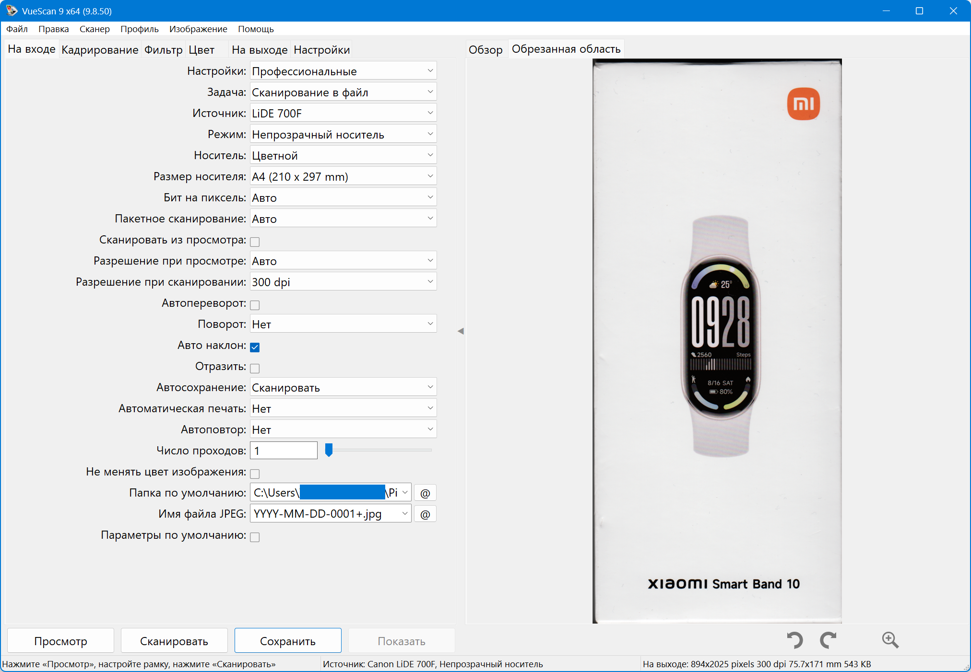Click the Число проходов input field

point(284,451)
